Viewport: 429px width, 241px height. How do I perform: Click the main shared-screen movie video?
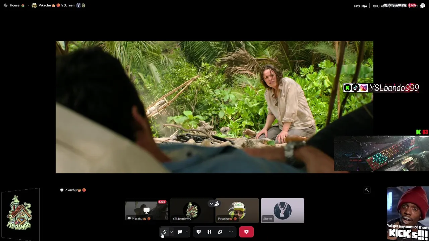(214, 107)
